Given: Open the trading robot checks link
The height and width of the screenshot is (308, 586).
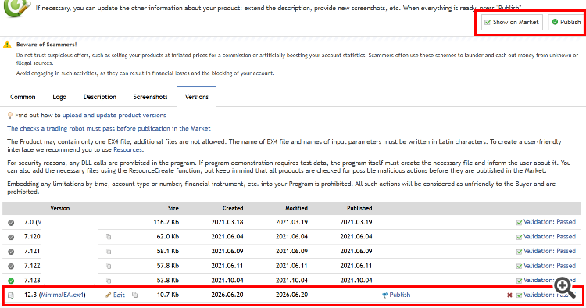Looking at the screenshot, I should point(109,128).
